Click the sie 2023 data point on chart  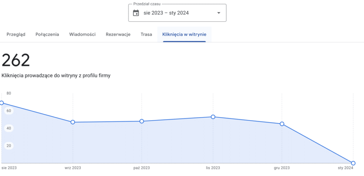click(1, 103)
